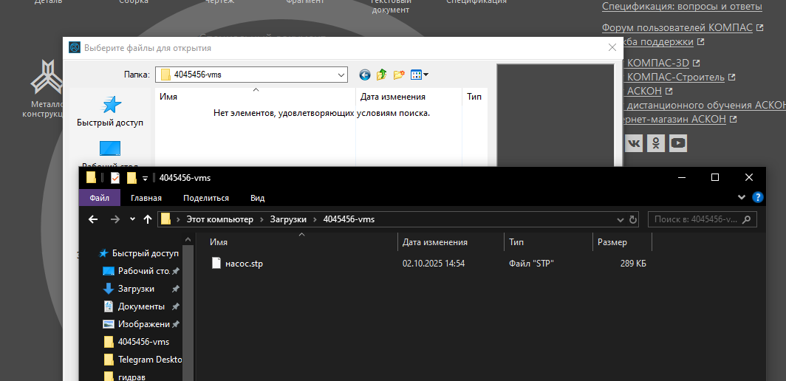This screenshot has width=786, height=381.
Task: Expand the Папка folder combo box
Action: [x=341, y=75]
